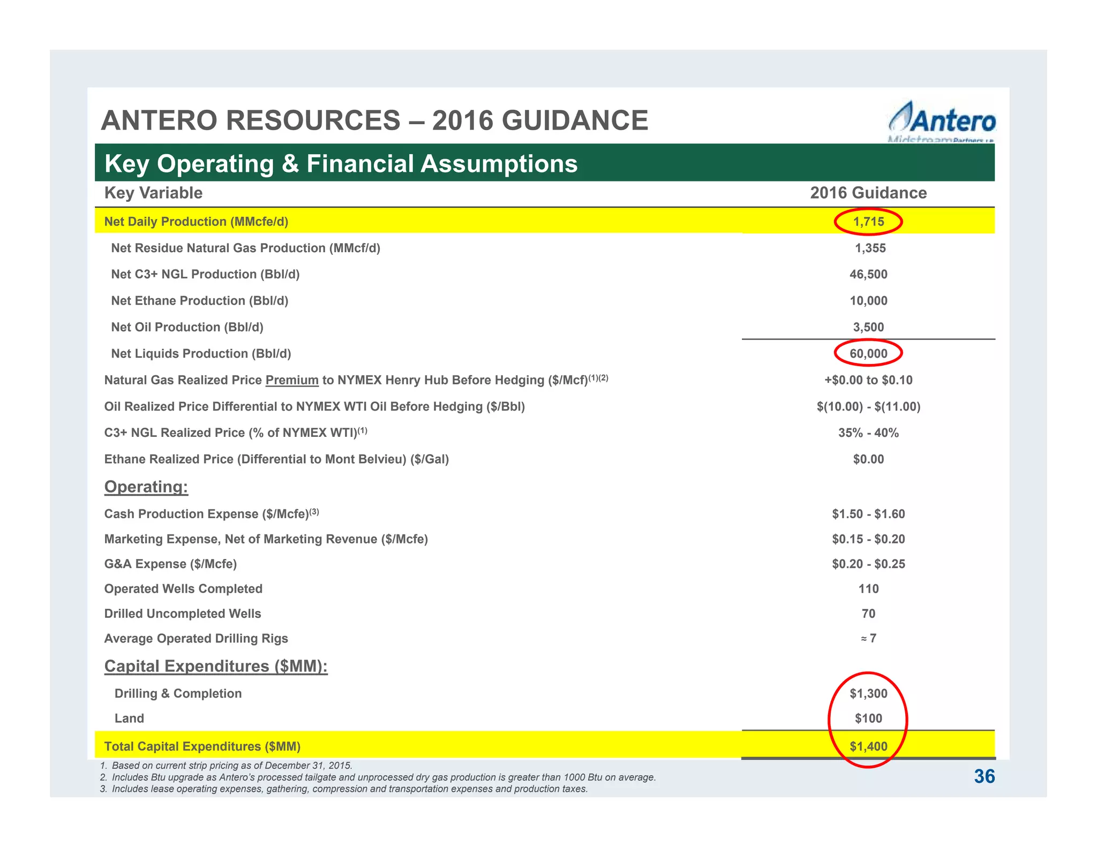Image resolution: width=1097 pixels, height=847 pixels.
Task: Click the page number 36
Action: 984,776
